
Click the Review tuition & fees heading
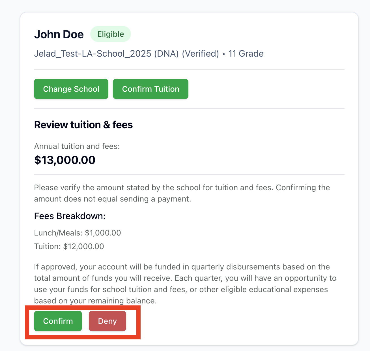83,125
